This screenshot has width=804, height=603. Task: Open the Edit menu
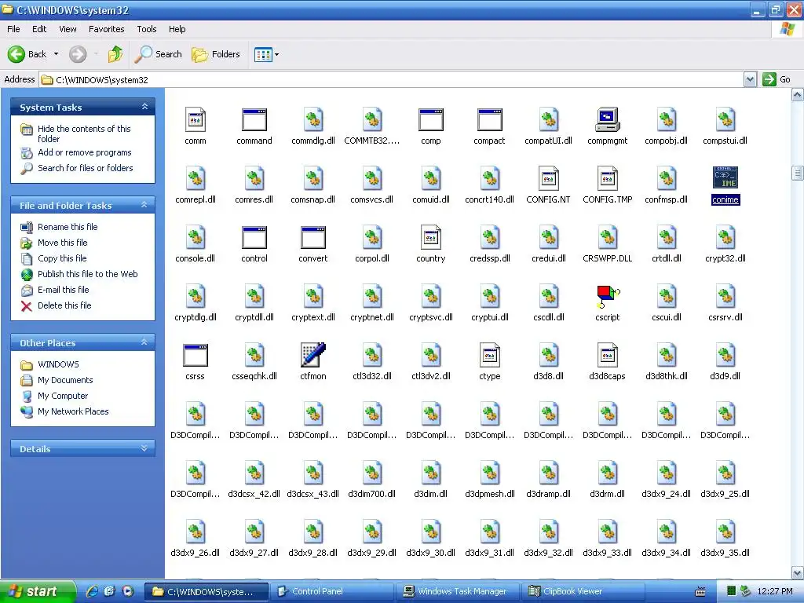39,29
